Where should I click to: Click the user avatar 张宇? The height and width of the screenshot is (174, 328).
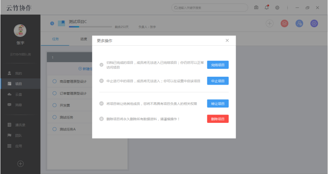click(20, 31)
